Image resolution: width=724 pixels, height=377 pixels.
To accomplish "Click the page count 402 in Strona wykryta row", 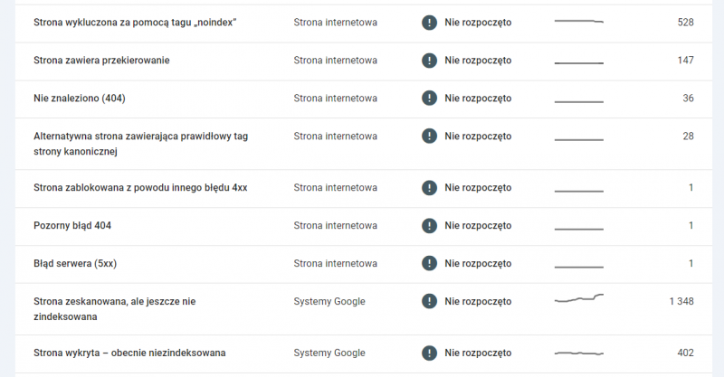I will [685, 353].
